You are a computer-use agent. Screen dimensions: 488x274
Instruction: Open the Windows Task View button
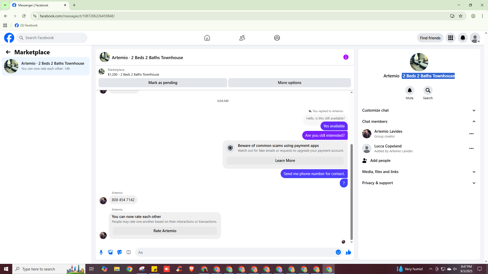[x=91, y=269]
